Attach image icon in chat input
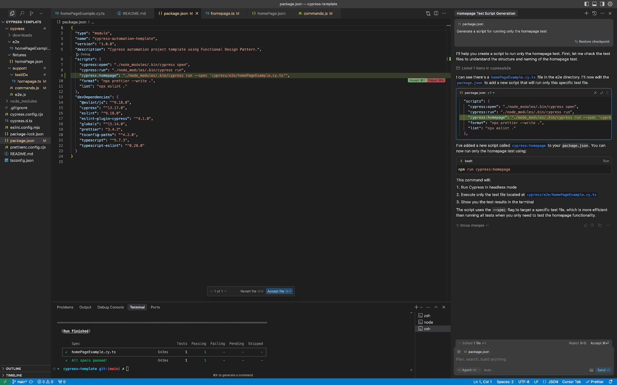Screen dimensions: 617x385 [x=591, y=370]
